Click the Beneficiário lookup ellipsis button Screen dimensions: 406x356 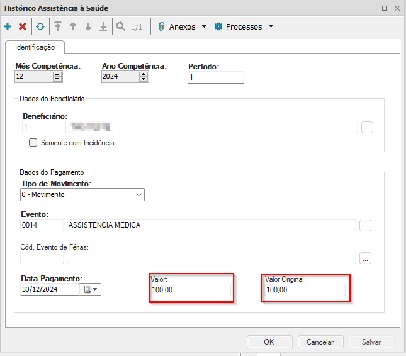tap(368, 128)
